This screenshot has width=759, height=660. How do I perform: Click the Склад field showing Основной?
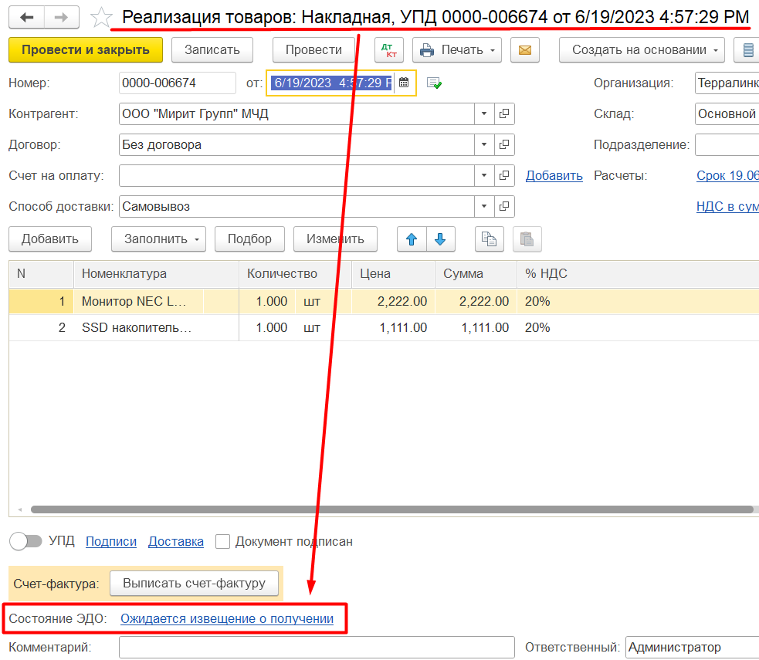pyautogui.click(x=727, y=113)
